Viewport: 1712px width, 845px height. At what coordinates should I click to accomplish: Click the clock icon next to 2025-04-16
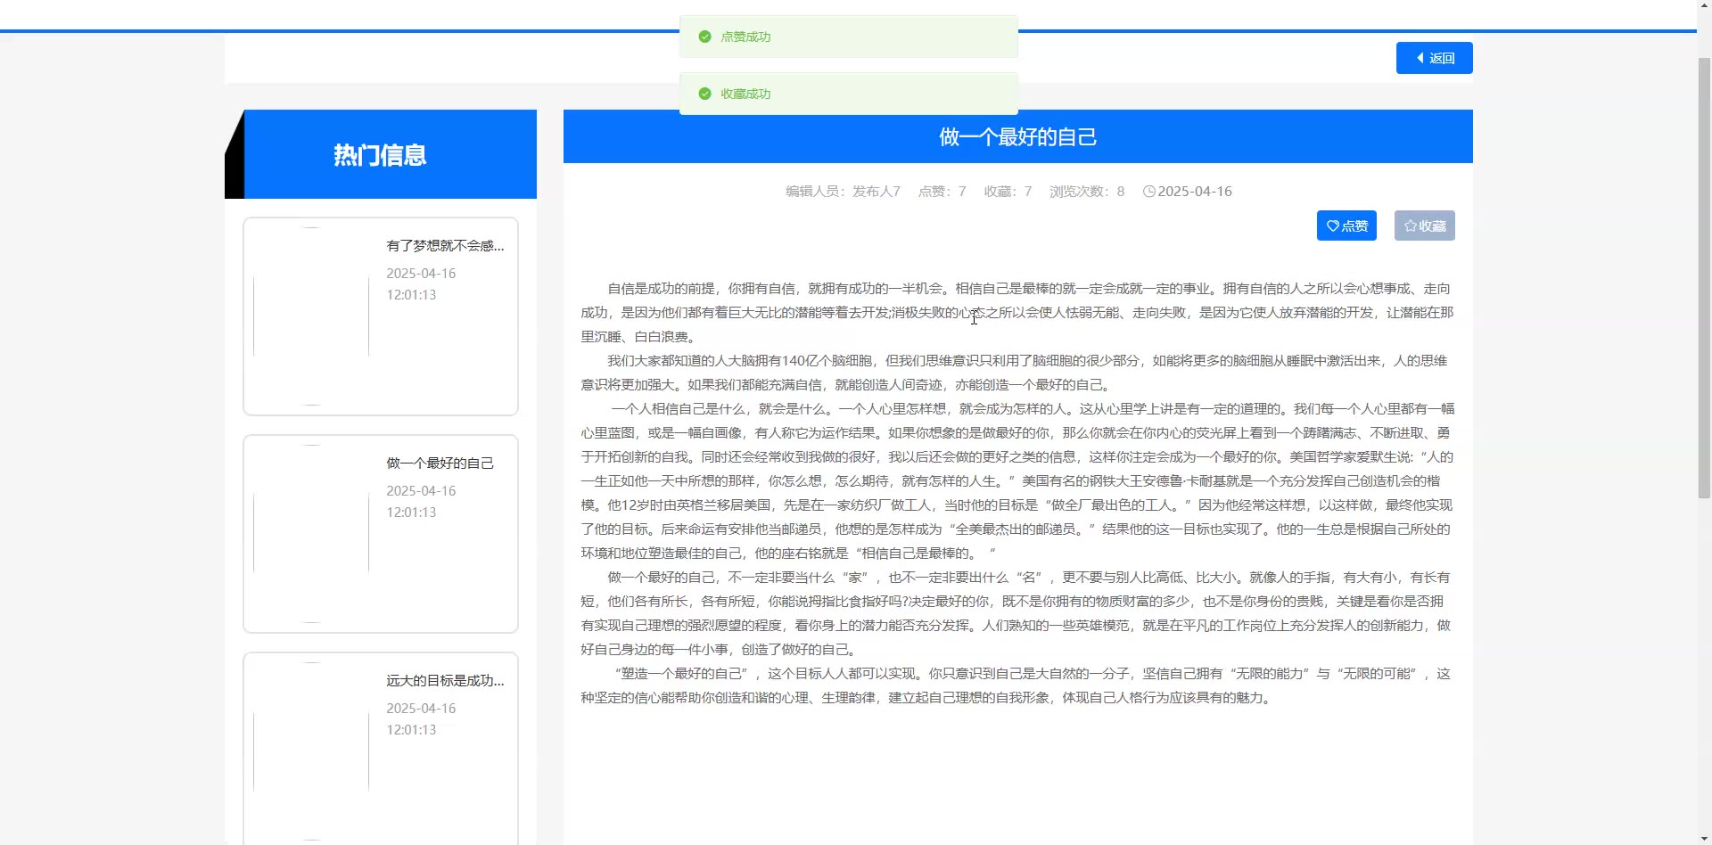tap(1148, 192)
